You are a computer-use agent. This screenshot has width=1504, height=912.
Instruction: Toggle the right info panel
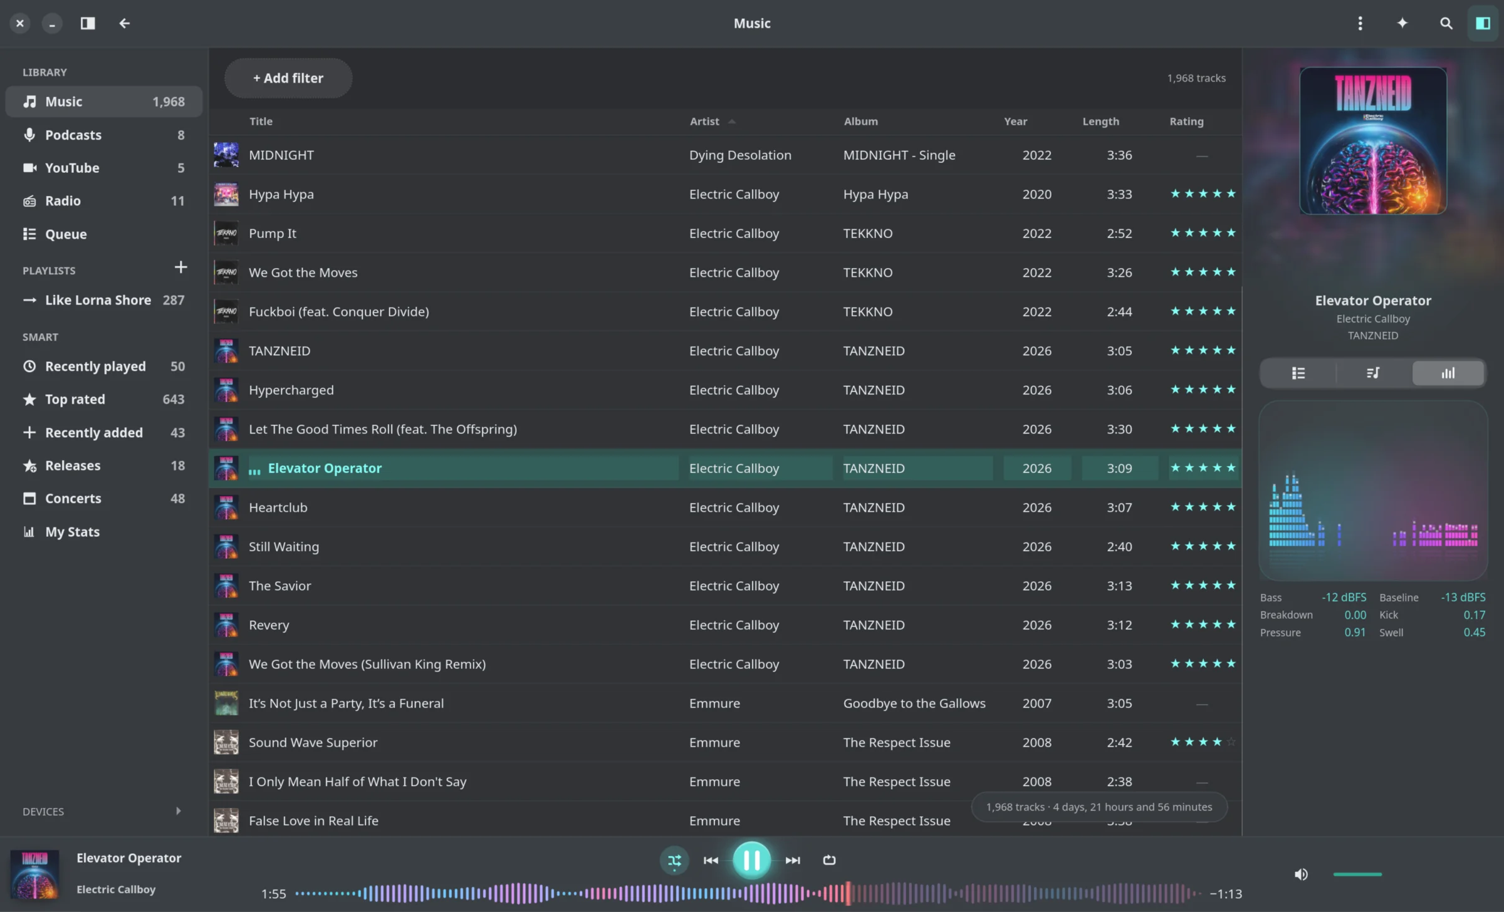click(x=1483, y=23)
